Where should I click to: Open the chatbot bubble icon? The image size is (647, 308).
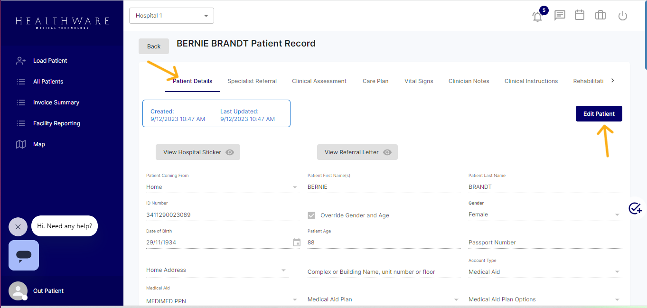click(24, 255)
